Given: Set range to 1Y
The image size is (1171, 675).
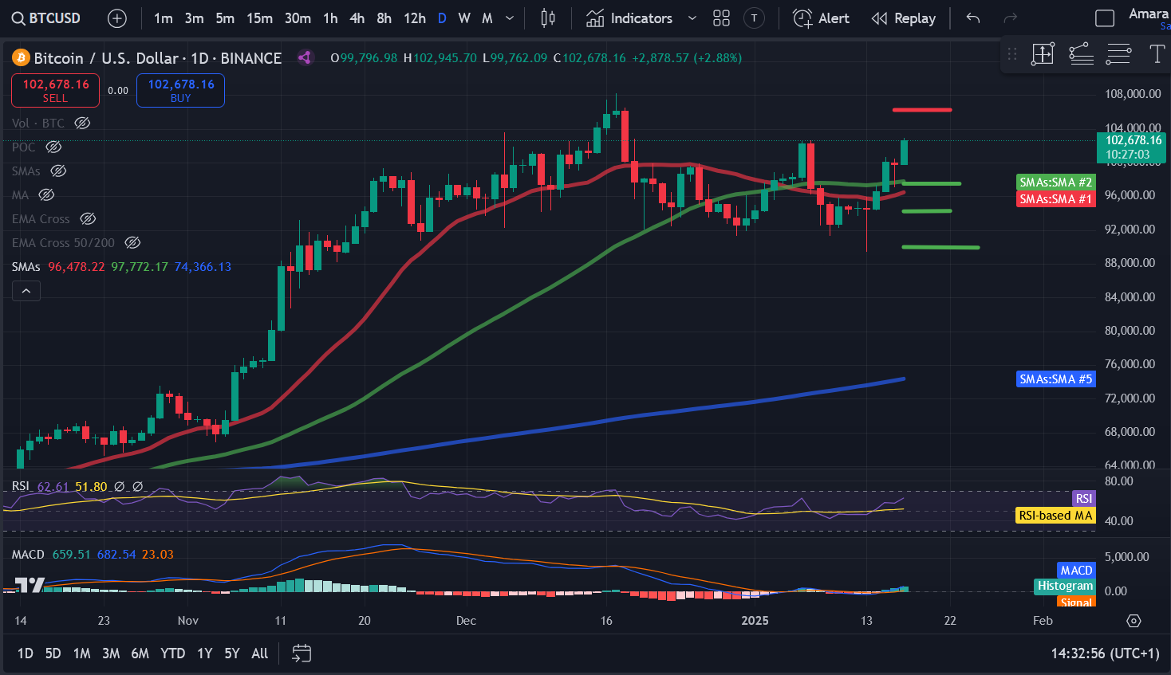Looking at the screenshot, I should click(x=205, y=653).
